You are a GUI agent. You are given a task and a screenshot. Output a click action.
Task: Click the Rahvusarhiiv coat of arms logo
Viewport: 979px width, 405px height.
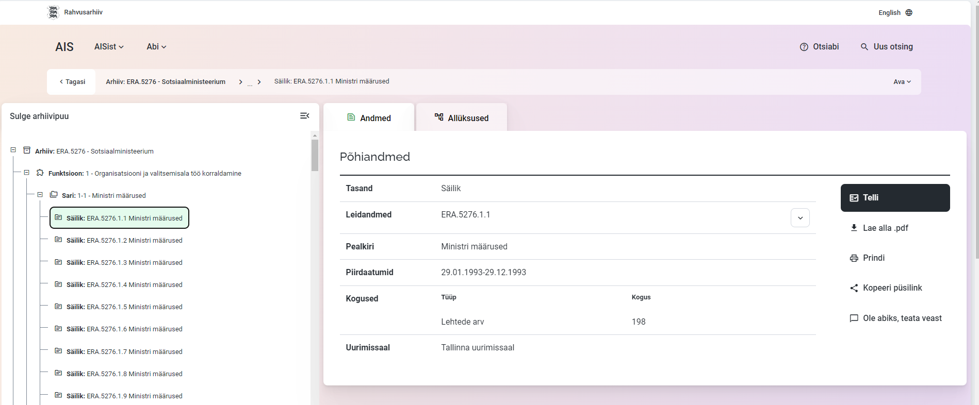coord(53,12)
